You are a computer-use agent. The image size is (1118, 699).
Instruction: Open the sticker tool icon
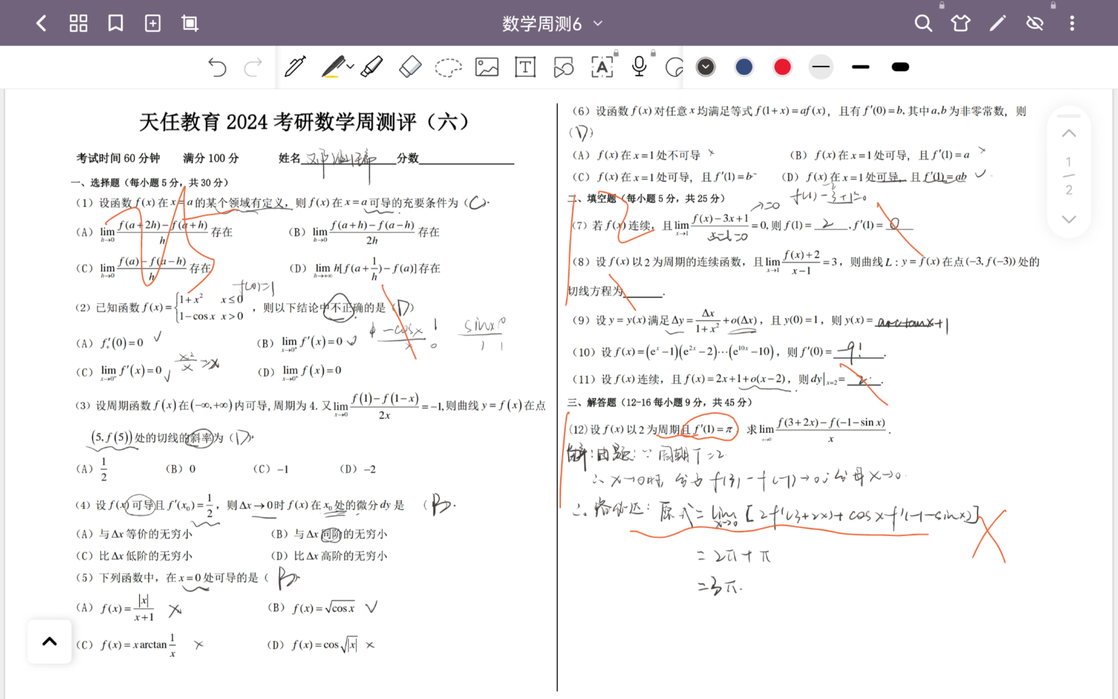674,67
